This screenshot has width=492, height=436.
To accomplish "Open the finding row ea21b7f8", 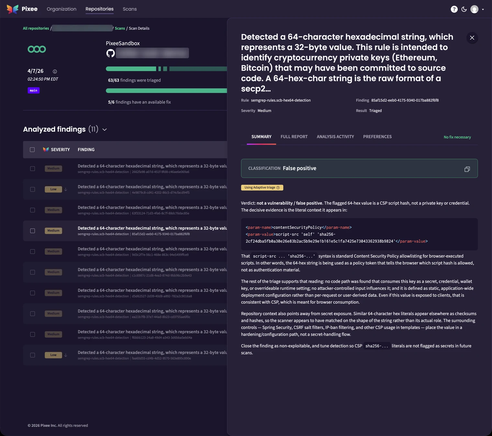I will click(x=125, y=314).
